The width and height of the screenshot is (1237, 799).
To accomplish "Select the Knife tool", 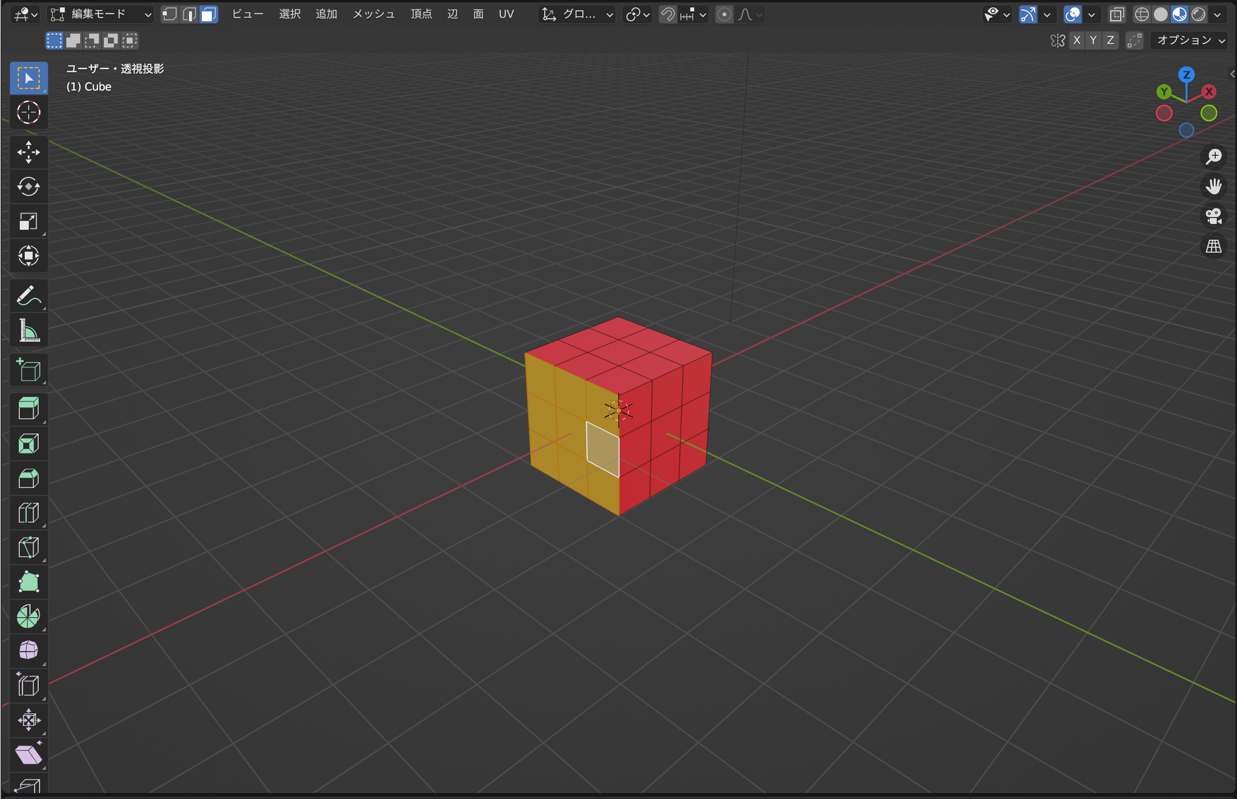I will tap(29, 547).
